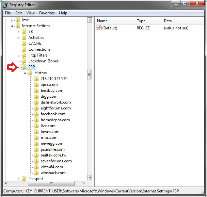Open the Help menu
The image size is (207, 197).
(63, 13)
